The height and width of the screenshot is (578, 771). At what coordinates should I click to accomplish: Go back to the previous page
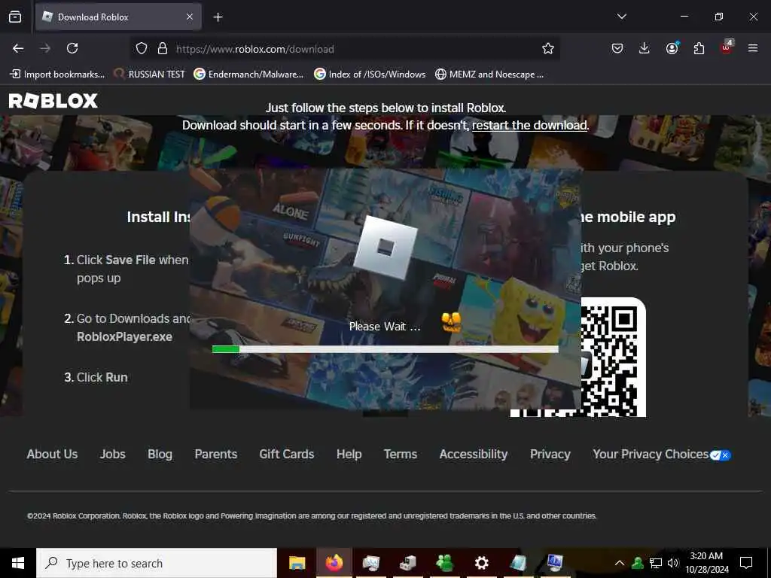[x=18, y=48]
